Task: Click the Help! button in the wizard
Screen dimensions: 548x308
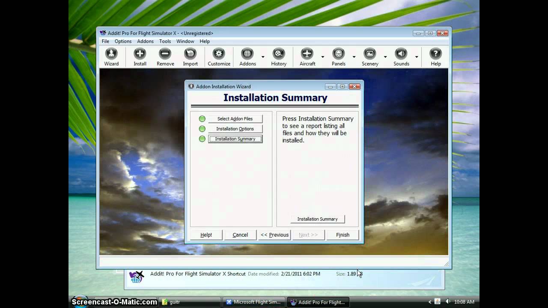Action: (206, 235)
